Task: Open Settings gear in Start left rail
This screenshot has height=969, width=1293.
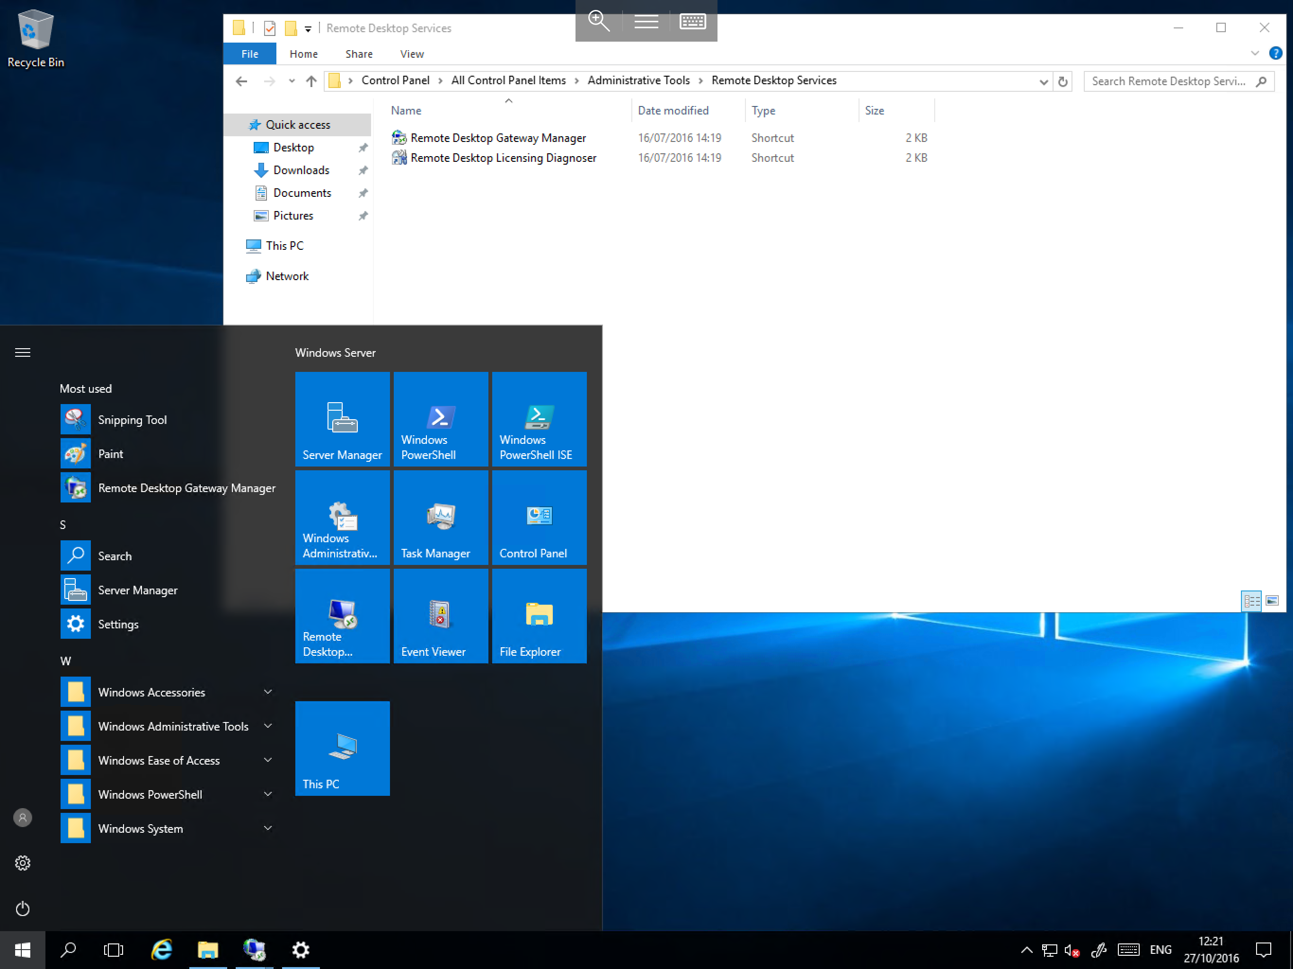Action: pos(23,863)
